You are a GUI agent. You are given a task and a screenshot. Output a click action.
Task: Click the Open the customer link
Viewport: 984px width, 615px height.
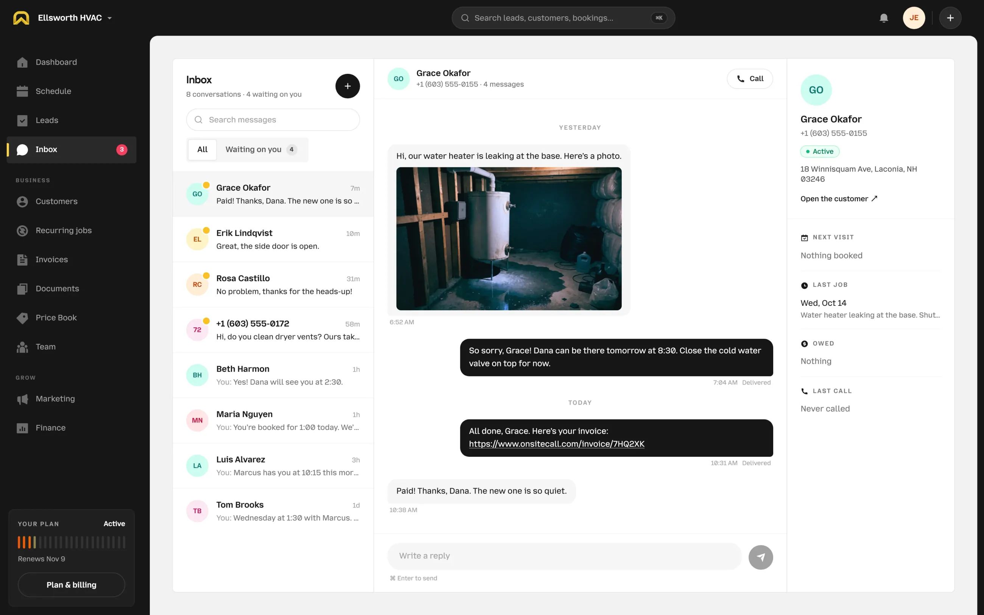pyautogui.click(x=838, y=199)
